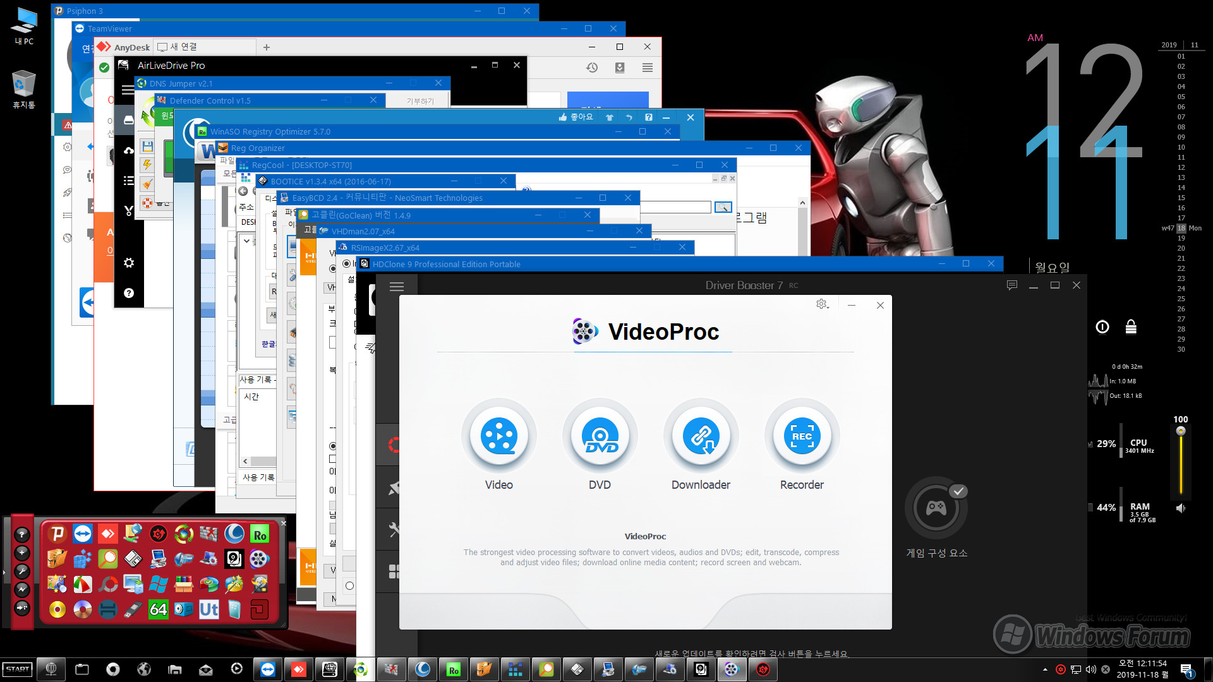Click the scrollbar up arrow in the right-hand window
This screenshot has height=682, width=1213.
(802, 203)
